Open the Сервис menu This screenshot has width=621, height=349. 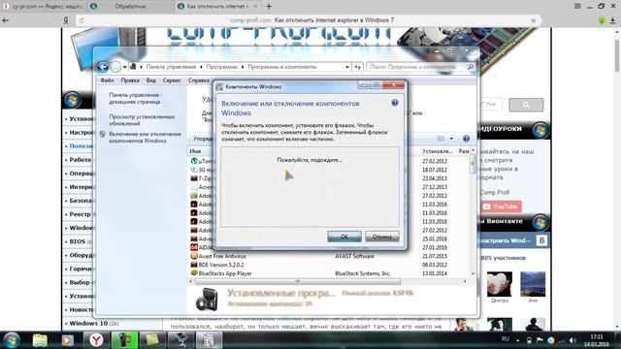coord(172,80)
